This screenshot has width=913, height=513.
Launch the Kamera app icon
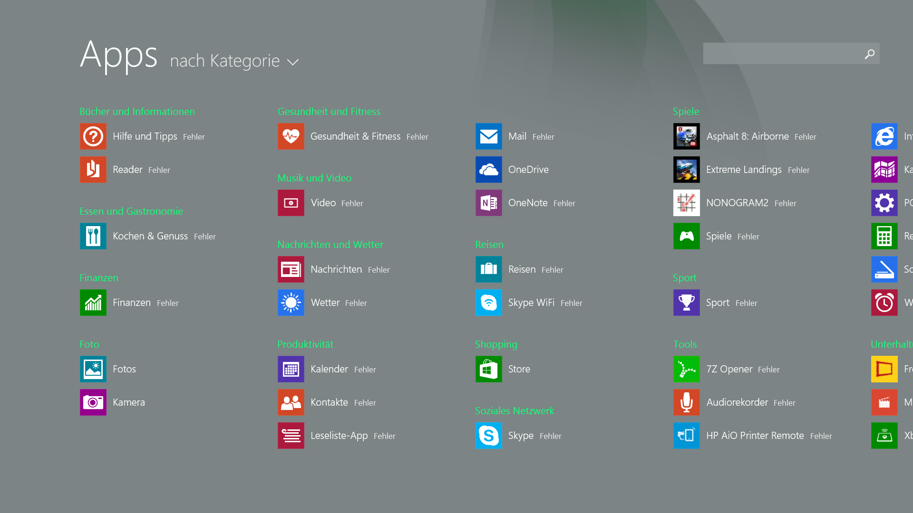tap(93, 402)
